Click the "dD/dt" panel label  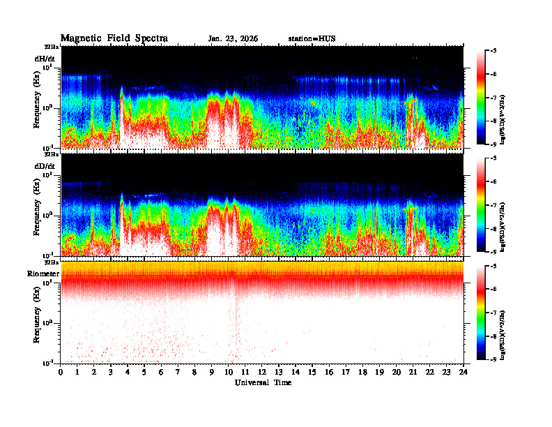click(45, 166)
